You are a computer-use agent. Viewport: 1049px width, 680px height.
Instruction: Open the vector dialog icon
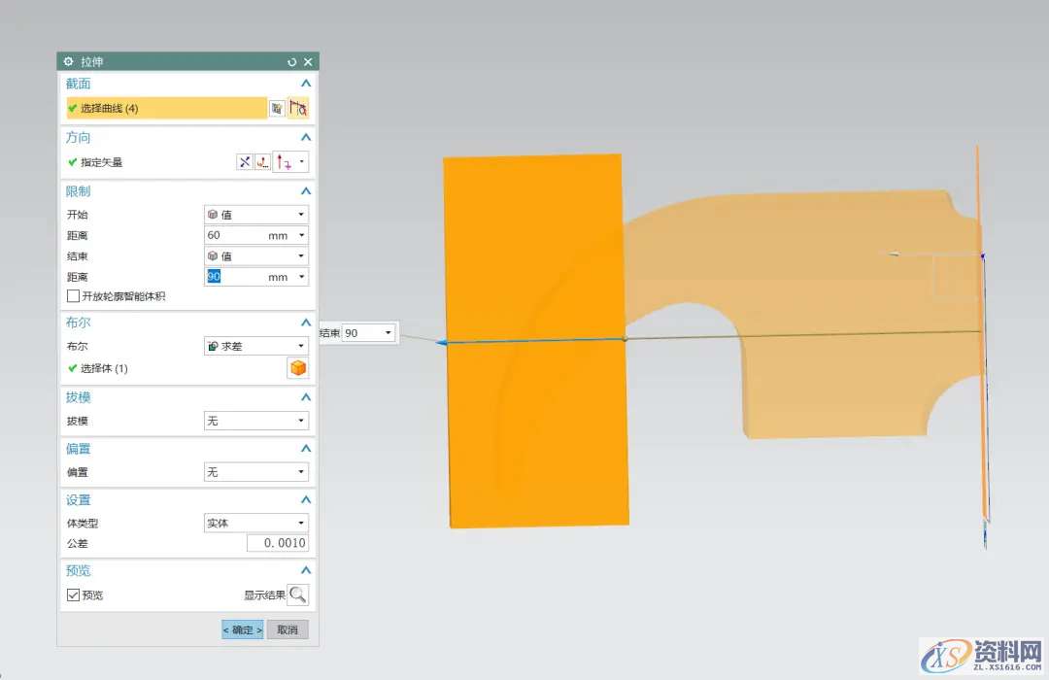(x=263, y=162)
